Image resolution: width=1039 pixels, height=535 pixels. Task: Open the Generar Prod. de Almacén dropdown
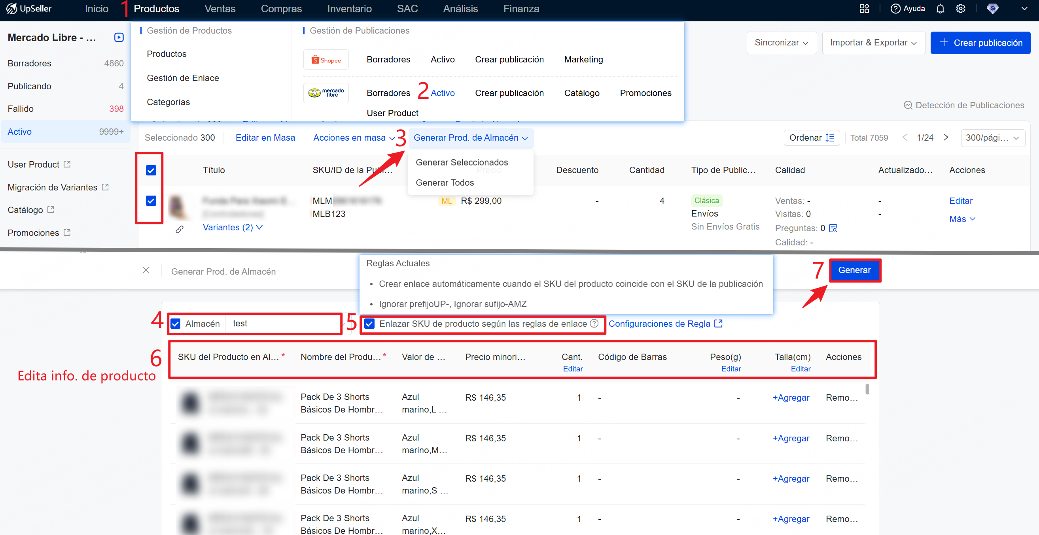click(471, 138)
